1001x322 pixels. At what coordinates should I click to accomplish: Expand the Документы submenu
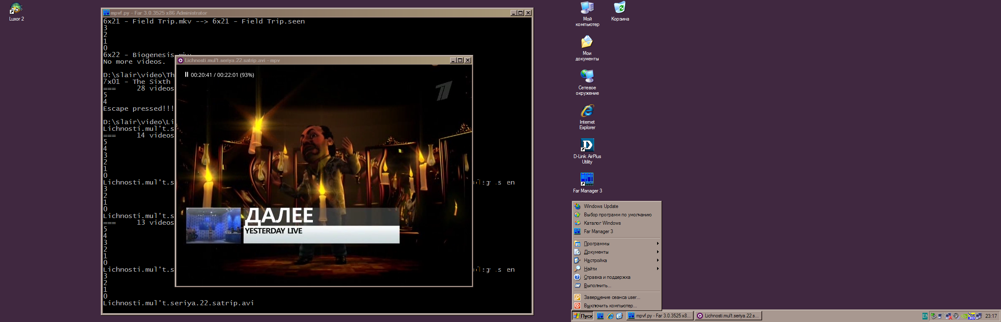pyautogui.click(x=616, y=252)
